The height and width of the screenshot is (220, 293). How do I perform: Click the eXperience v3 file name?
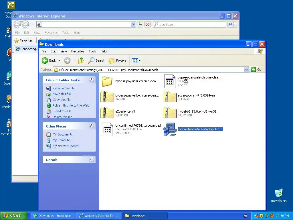tap(125, 111)
